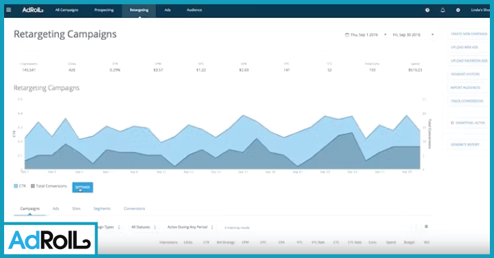The height and width of the screenshot is (258, 494).
Task: Toggle the CTR legend series
Action: (20, 186)
